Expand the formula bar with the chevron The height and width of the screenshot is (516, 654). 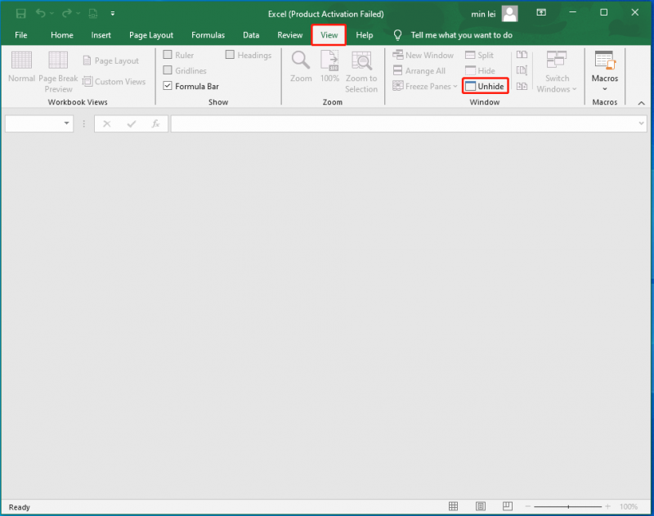coord(641,123)
